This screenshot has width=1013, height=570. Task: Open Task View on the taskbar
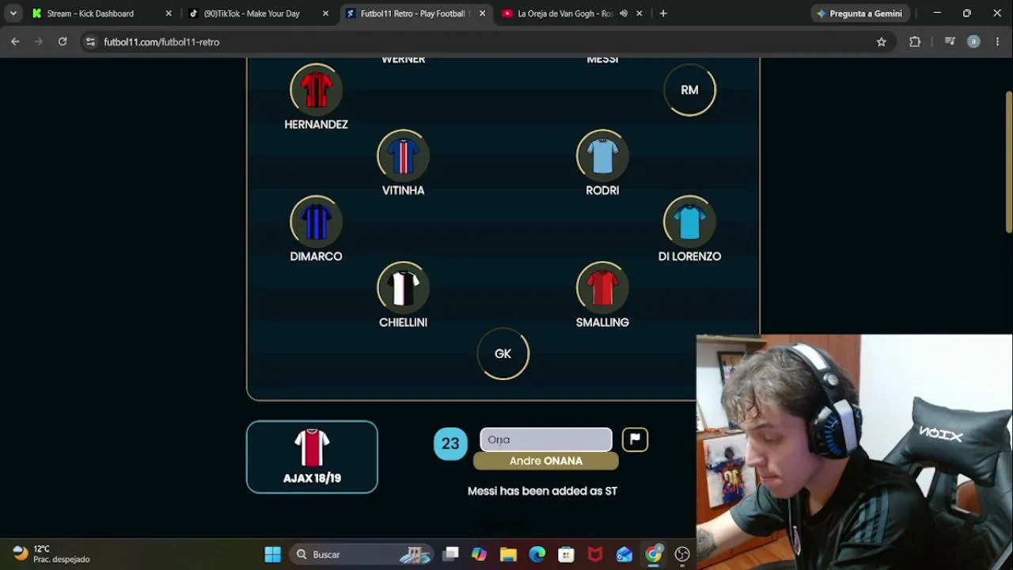point(450,554)
